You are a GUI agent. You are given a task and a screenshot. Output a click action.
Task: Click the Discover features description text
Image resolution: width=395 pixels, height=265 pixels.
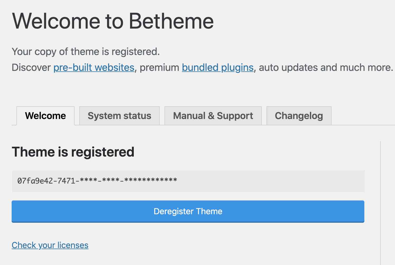pyautogui.click(x=202, y=68)
